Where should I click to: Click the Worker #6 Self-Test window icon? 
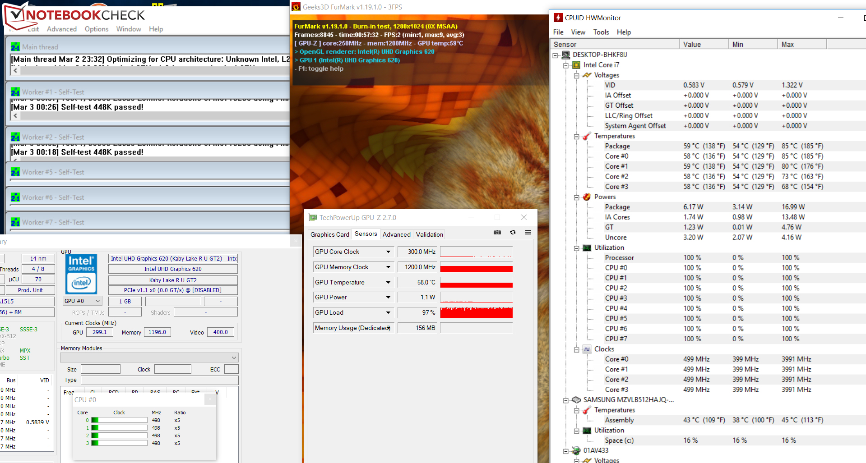[15, 197]
